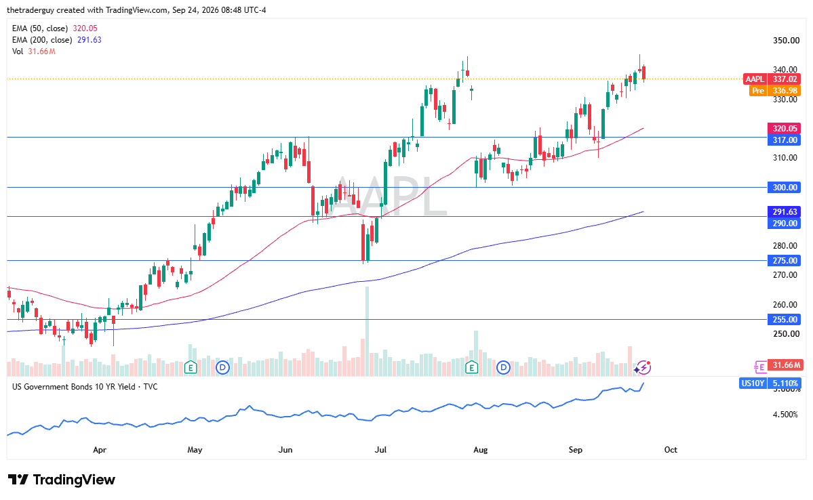Select the 255.00 horizontal line label
This screenshot has width=813, height=500.
(784, 320)
